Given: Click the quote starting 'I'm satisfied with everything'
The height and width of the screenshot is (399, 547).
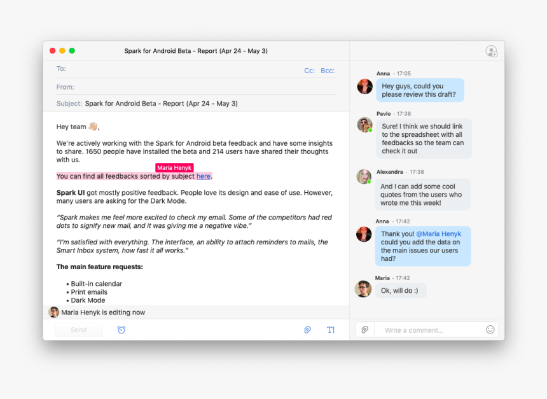Looking at the screenshot, I should tap(192, 246).
